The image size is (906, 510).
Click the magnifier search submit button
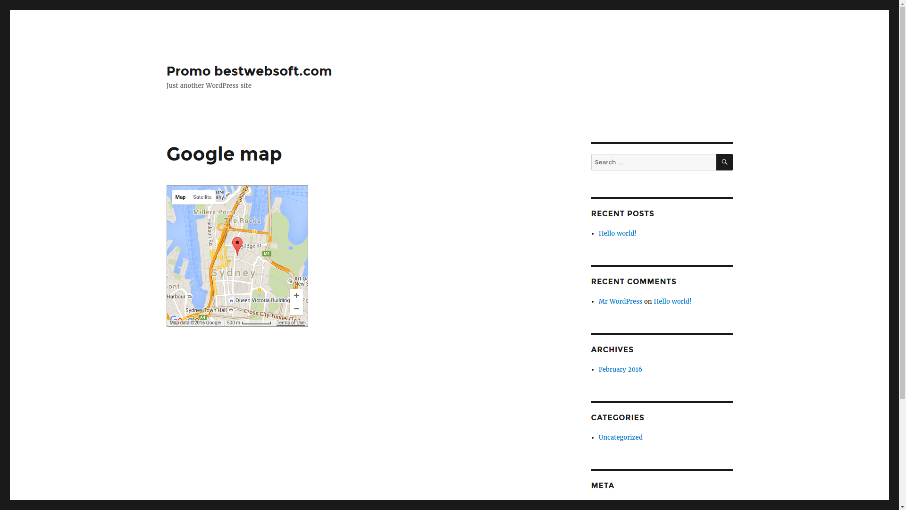tap(724, 162)
